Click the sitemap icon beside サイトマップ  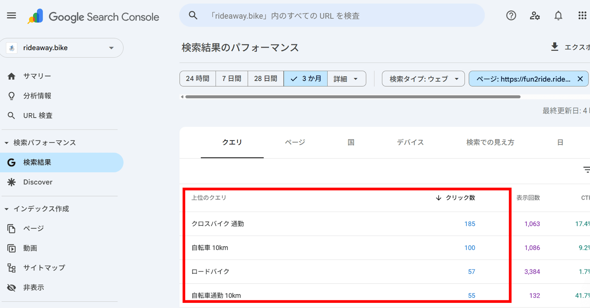click(x=11, y=268)
